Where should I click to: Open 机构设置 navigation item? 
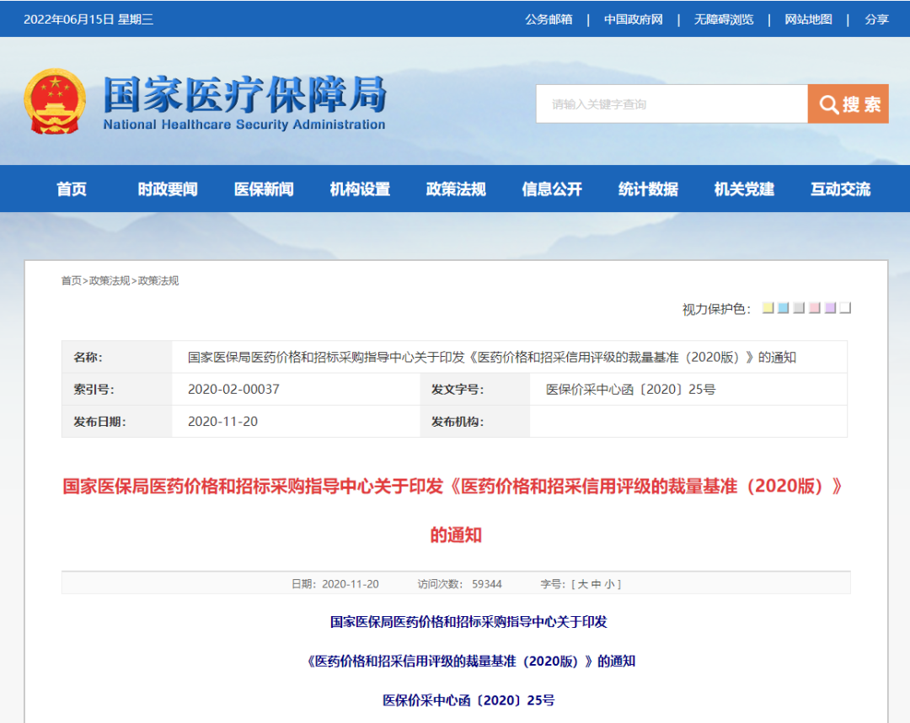coord(360,189)
